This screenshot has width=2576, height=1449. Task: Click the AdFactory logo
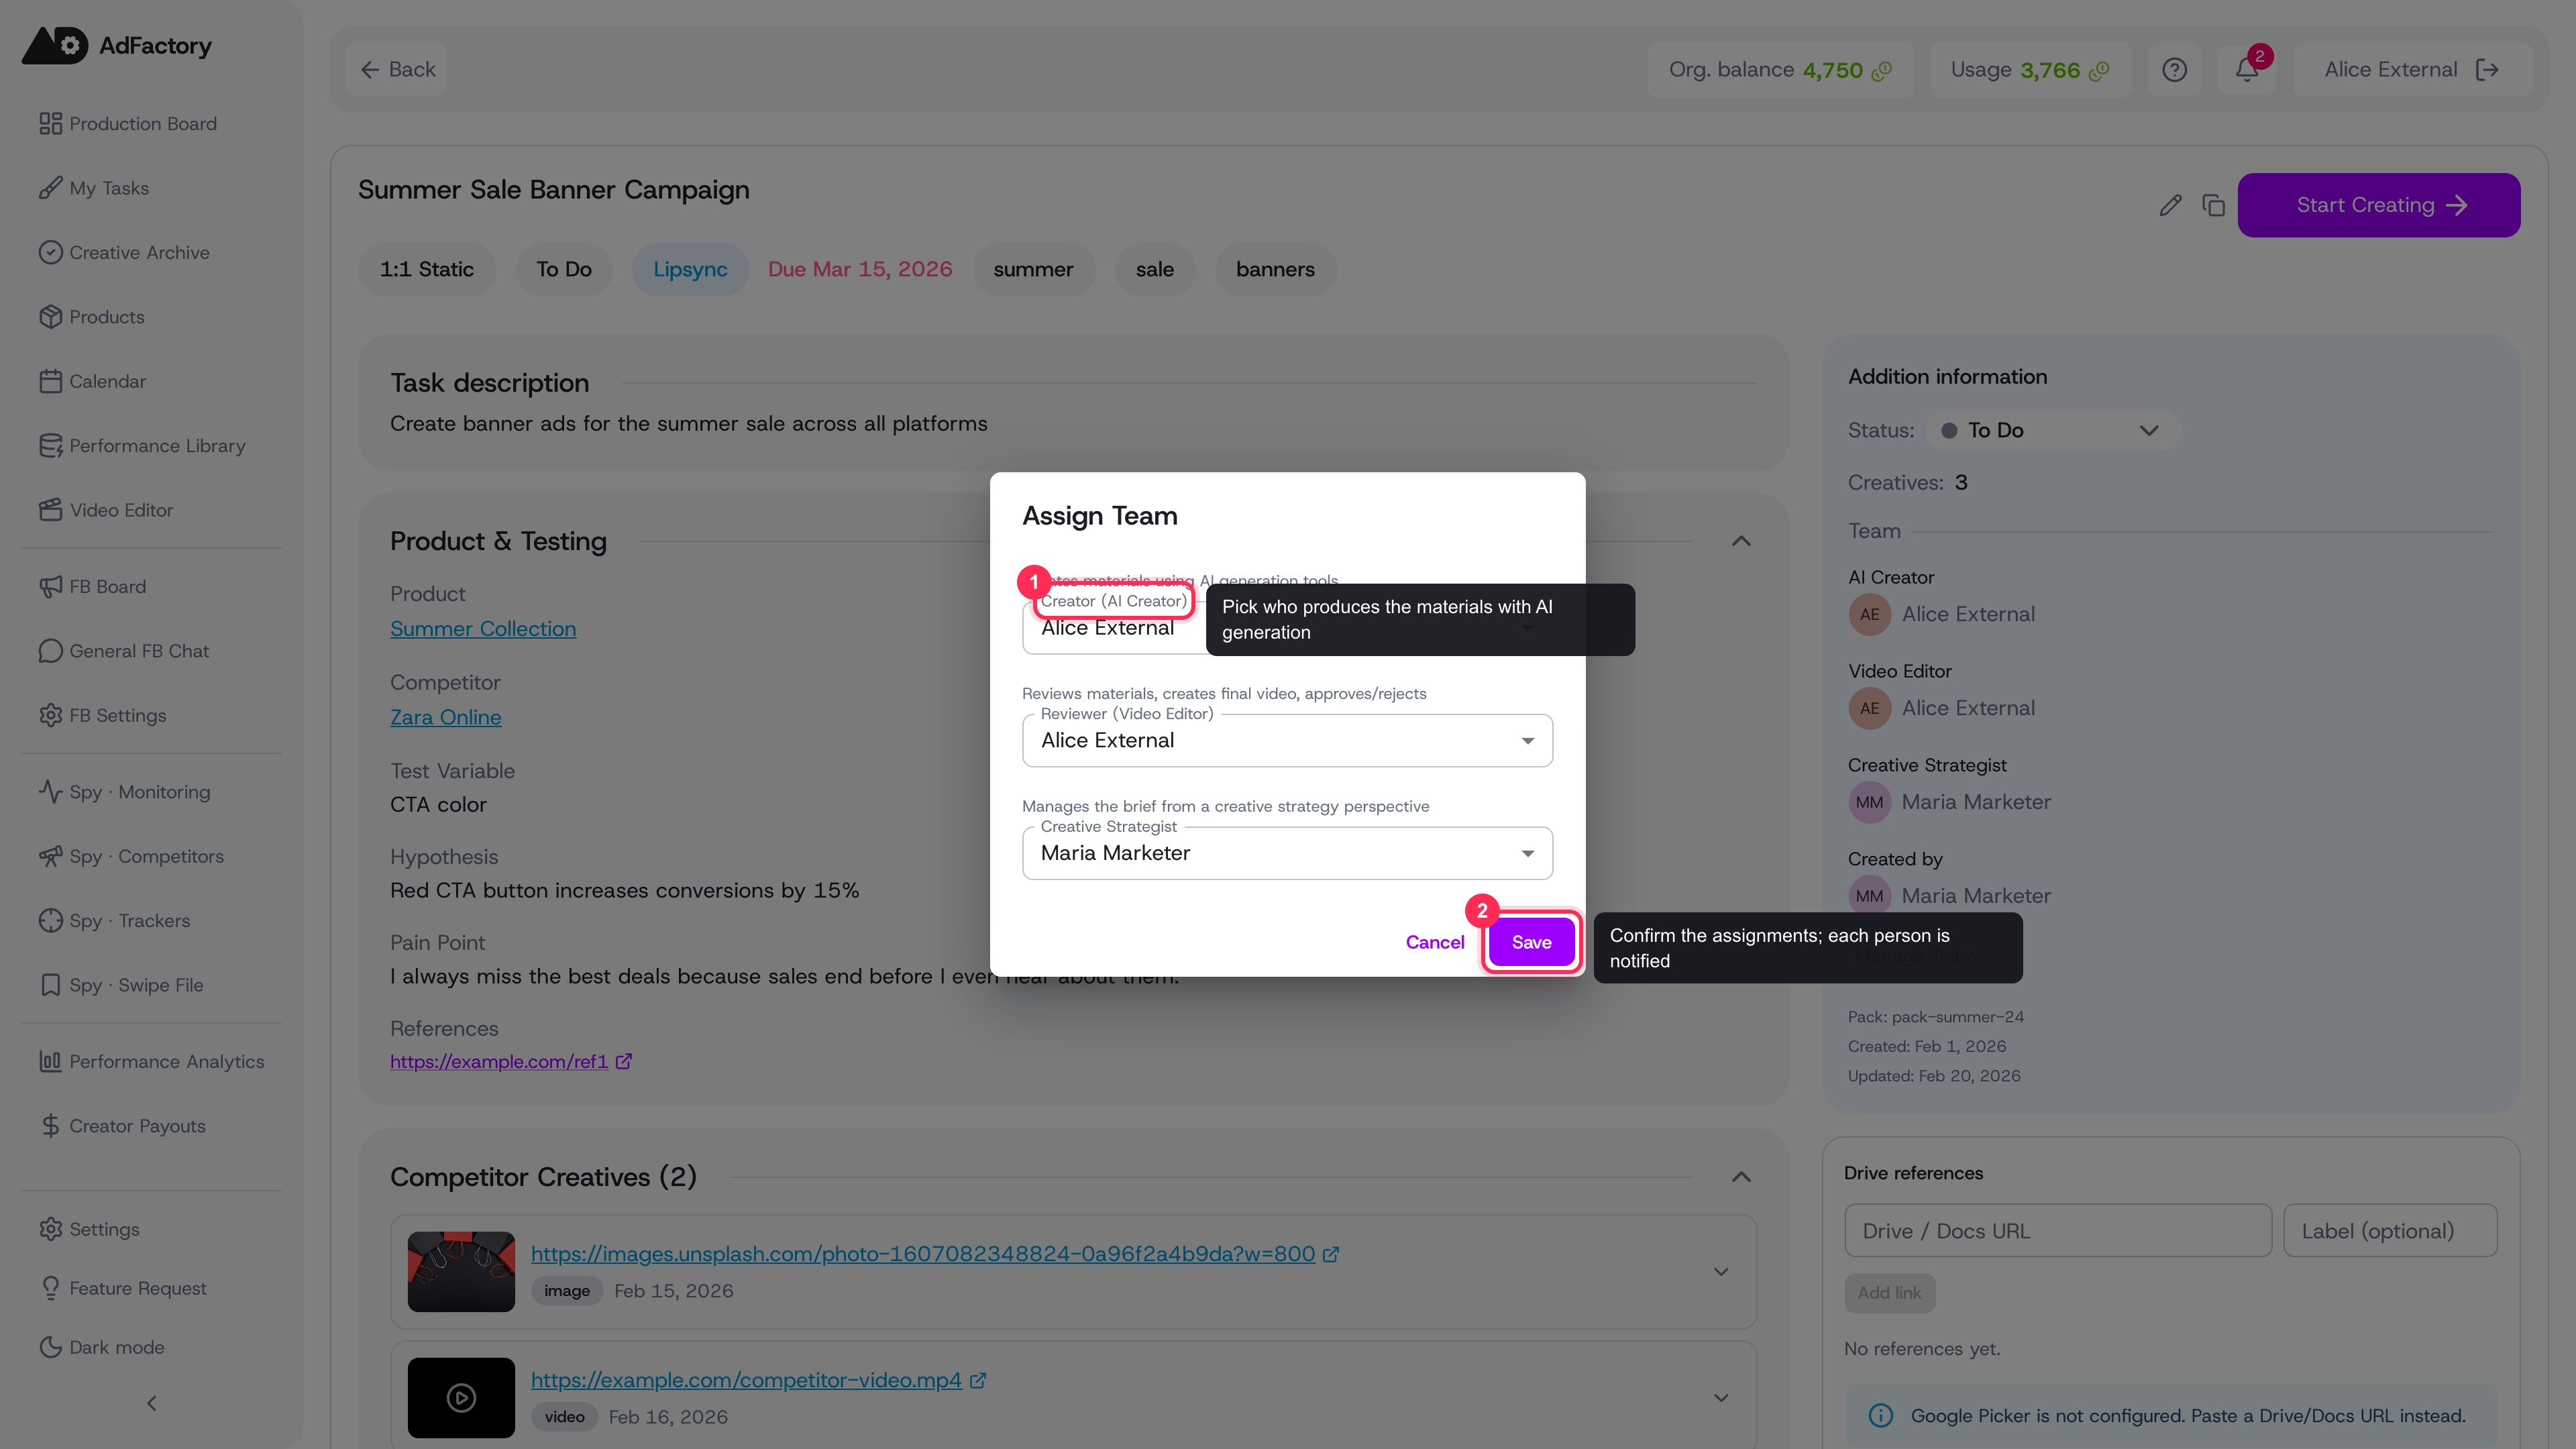point(117,46)
